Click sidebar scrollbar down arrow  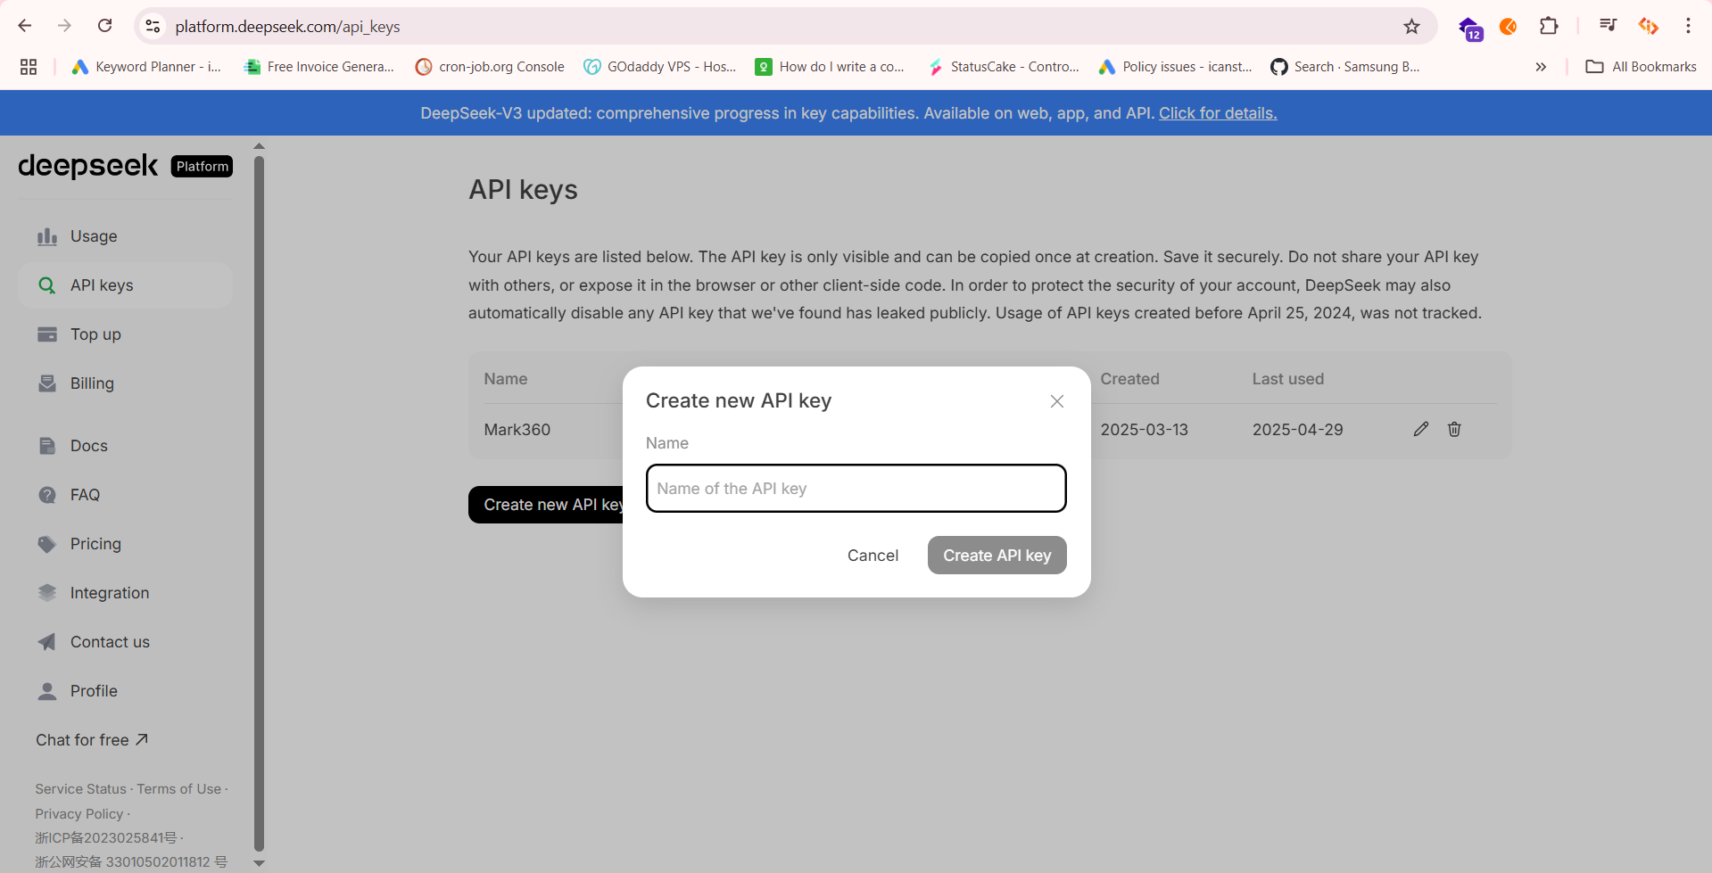pyautogui.click(x=259, y=863)
